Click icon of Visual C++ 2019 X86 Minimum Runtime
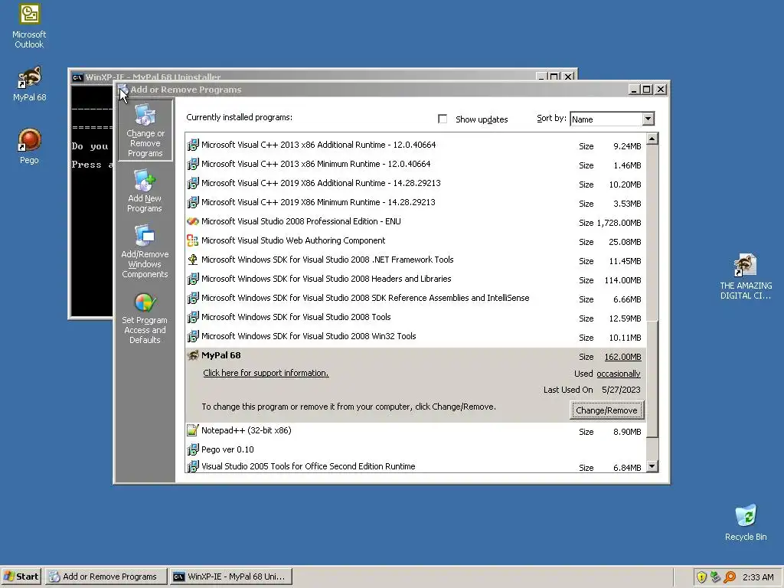This screenshot has width=784, height=588. click(192, 202)
